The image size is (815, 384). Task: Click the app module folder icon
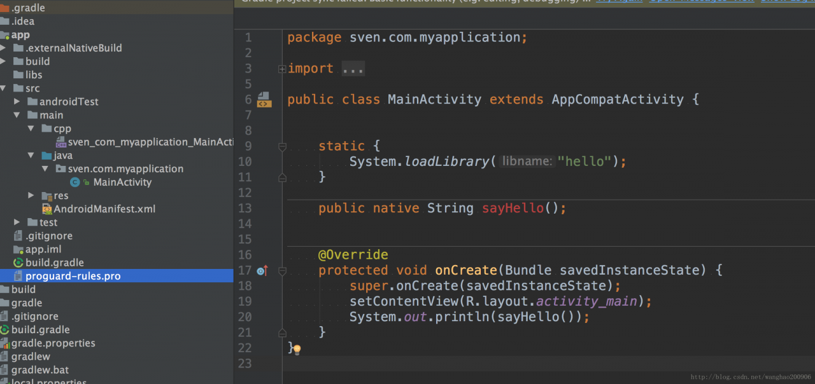coord(5,35)
